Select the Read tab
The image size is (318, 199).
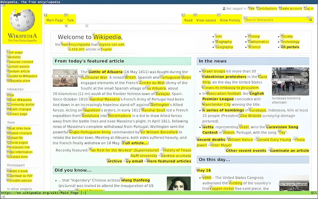188,20
